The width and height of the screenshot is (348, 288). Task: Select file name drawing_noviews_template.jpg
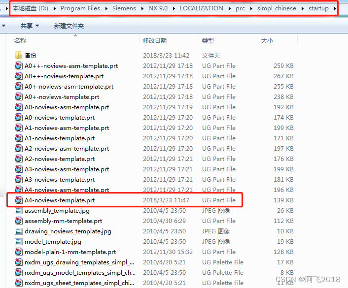coord(68,231)
